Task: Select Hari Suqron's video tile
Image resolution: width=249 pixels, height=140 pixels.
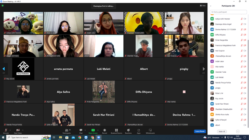Action: click(x=184, y=46)
